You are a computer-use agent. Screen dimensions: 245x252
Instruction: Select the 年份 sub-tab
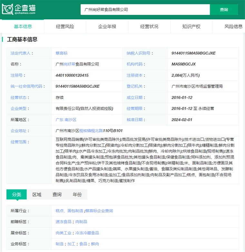coord(77,195)
